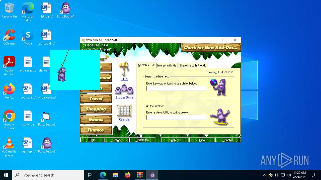Click the gorilla holding globe image
This screenshot has width=321, height=180.
pyautogui.click(x=219, y=87)
